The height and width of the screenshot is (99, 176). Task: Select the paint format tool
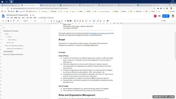pos(13,21)
